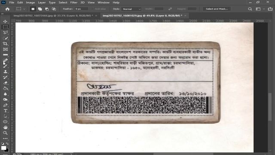Image resolution: width=275 pixels, height=155 pixels.
Task: Select the Move tool
Action: tap(5, 22)
